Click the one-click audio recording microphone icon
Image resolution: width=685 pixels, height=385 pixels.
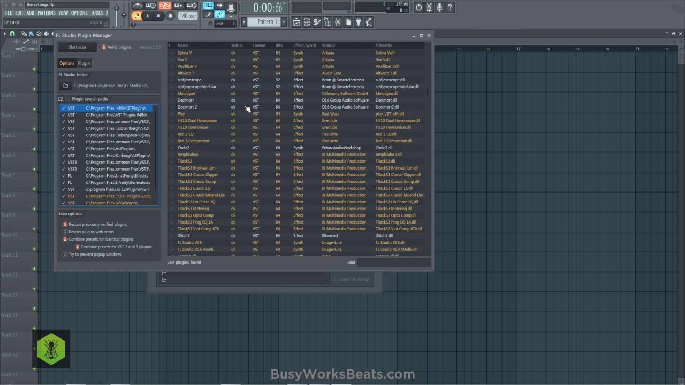(x=439, y=7)
